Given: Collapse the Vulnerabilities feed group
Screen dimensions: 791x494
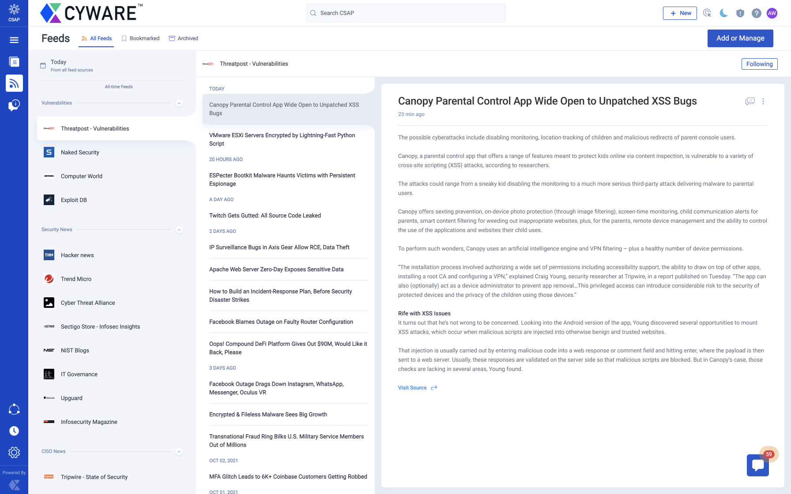Looking at the screenshot, I should [x=179, y=103].
